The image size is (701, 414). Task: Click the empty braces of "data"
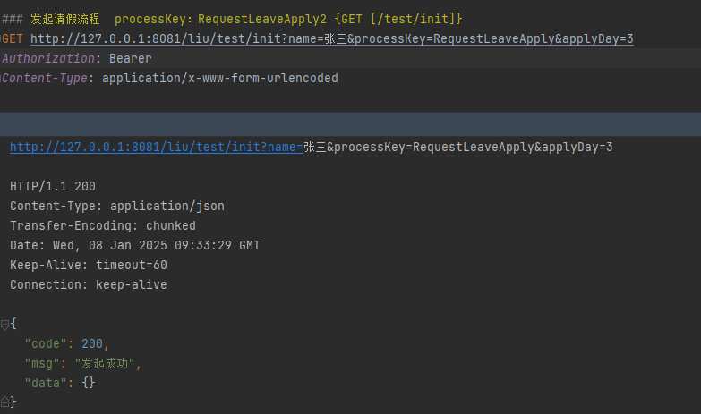click(x=89, y=383)
